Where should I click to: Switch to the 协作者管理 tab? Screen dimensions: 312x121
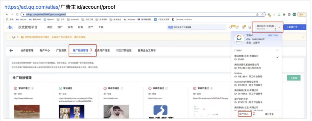(27, 50)
